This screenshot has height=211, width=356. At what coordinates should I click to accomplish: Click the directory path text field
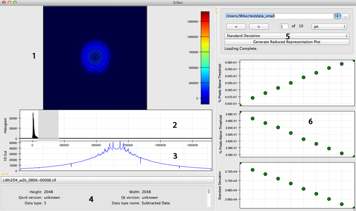coord(279,16)
